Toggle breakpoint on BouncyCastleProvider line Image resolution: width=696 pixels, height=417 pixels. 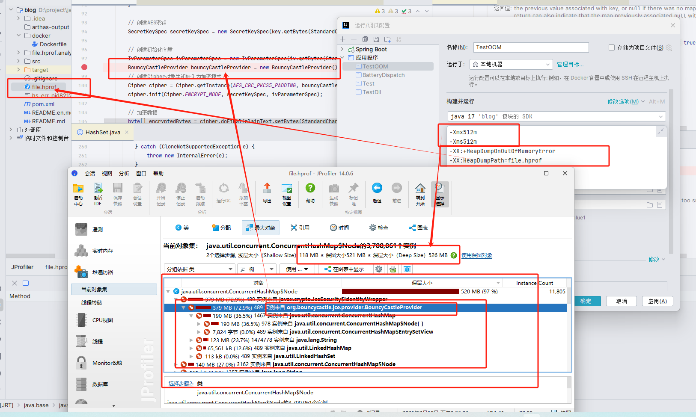click(x=84, y=67)
